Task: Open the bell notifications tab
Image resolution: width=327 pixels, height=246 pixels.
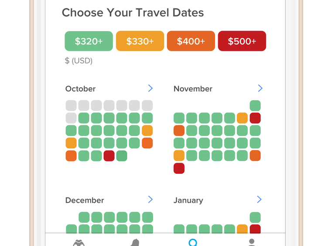Action: [x=135, y=243]
